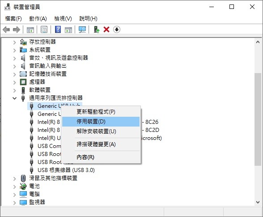The image size is (263, 217).
Task: Click the scan for hardware changes monitor icon
Action: (82, 30)
